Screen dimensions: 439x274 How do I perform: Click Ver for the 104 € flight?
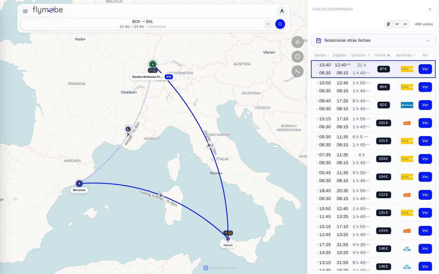425,177
